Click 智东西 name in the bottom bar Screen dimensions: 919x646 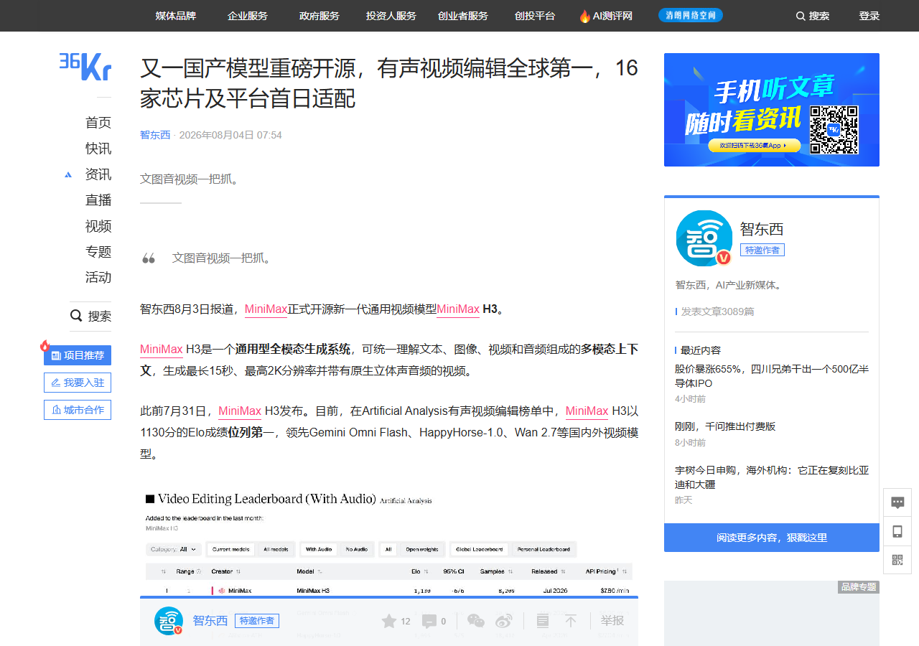tap(210, 621)
